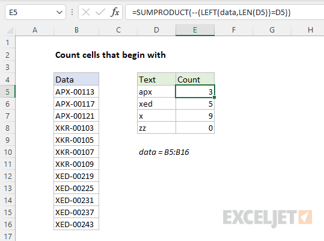Select row 2 header
Image resolution: width=324 pixels, height=241 pixels.
[x=8, y=55]
